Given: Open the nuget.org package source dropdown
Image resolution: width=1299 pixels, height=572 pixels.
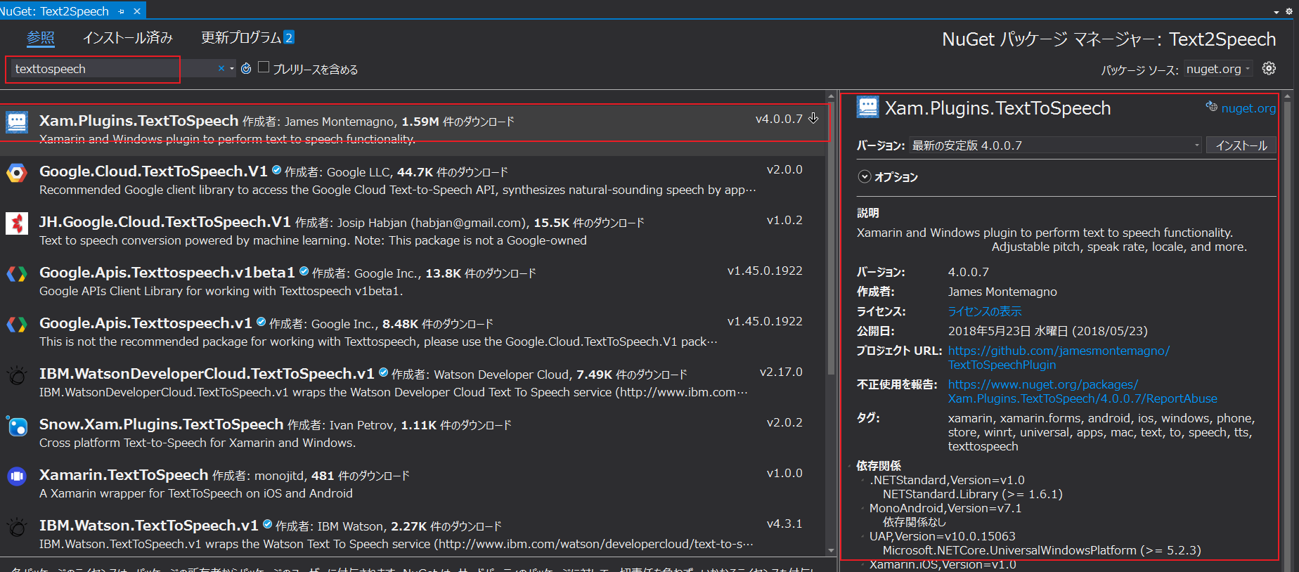Looking at the screenshot, I should tap(1218, 69).
